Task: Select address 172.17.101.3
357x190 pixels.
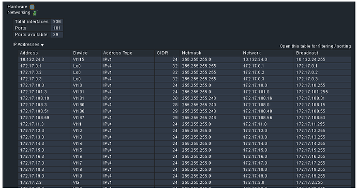Action: pos(33,92)
